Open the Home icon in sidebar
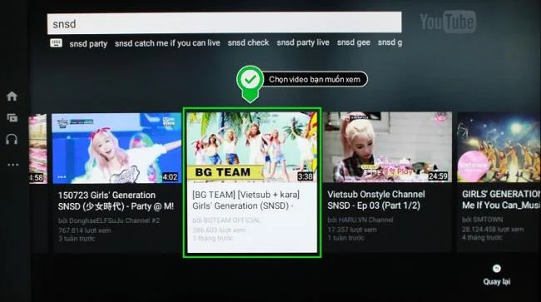541x302 pixels. pyautogui.click(x=12, y=97)
